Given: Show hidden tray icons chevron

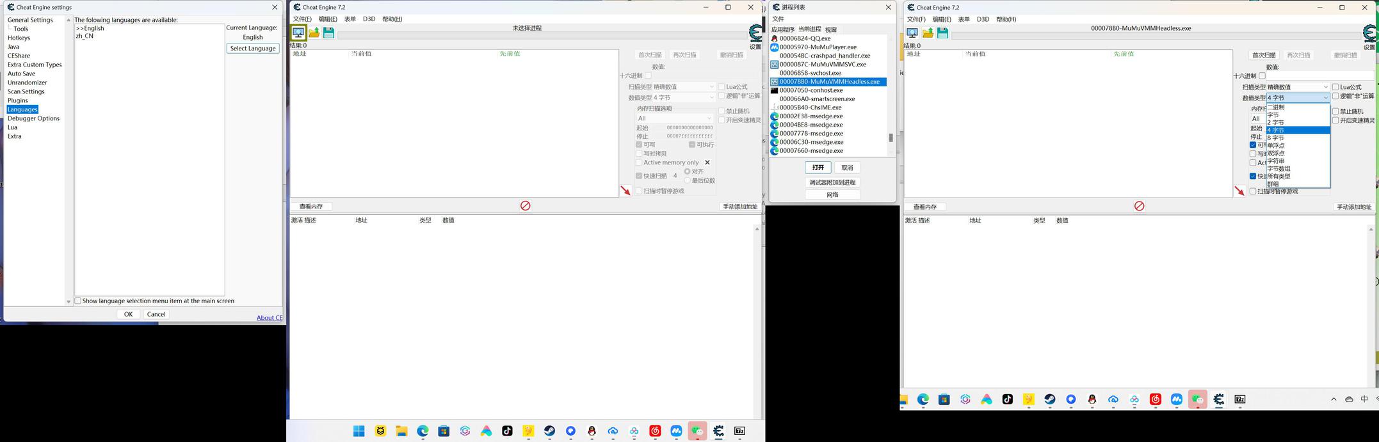Looking at the screenshot, I should 1334,399.
